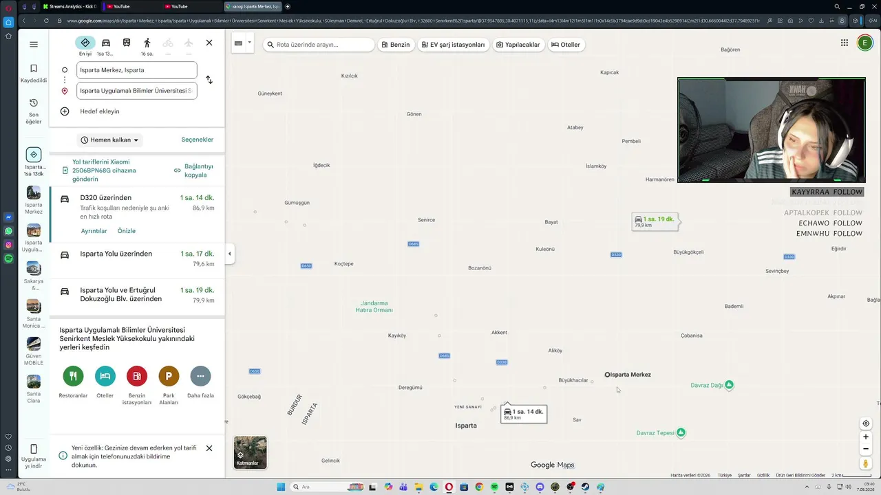Explore nearby 'Park Alanları'

(169, 385)
